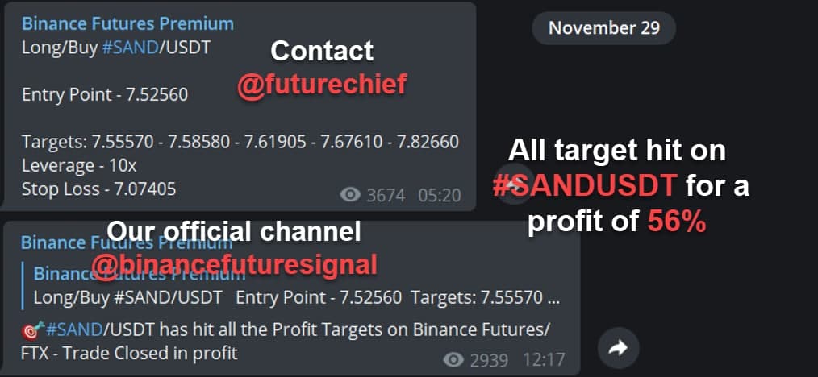818x377 pixels.
Task: Open the #SAND hashtag in the first message
Action: point(130,48)
